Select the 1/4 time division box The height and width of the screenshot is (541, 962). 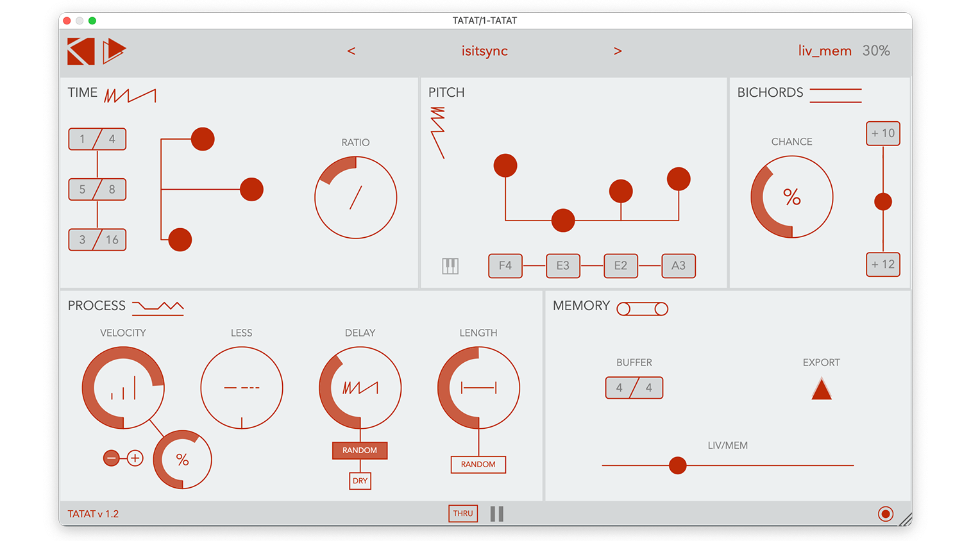pos(97,139)
